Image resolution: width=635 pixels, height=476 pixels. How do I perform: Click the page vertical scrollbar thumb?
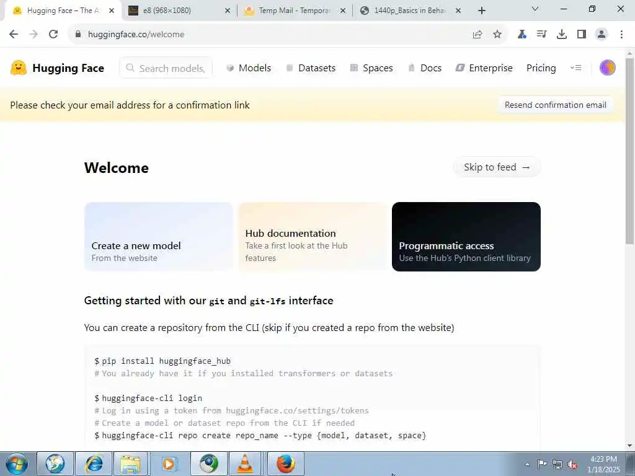tap(629, 151)
